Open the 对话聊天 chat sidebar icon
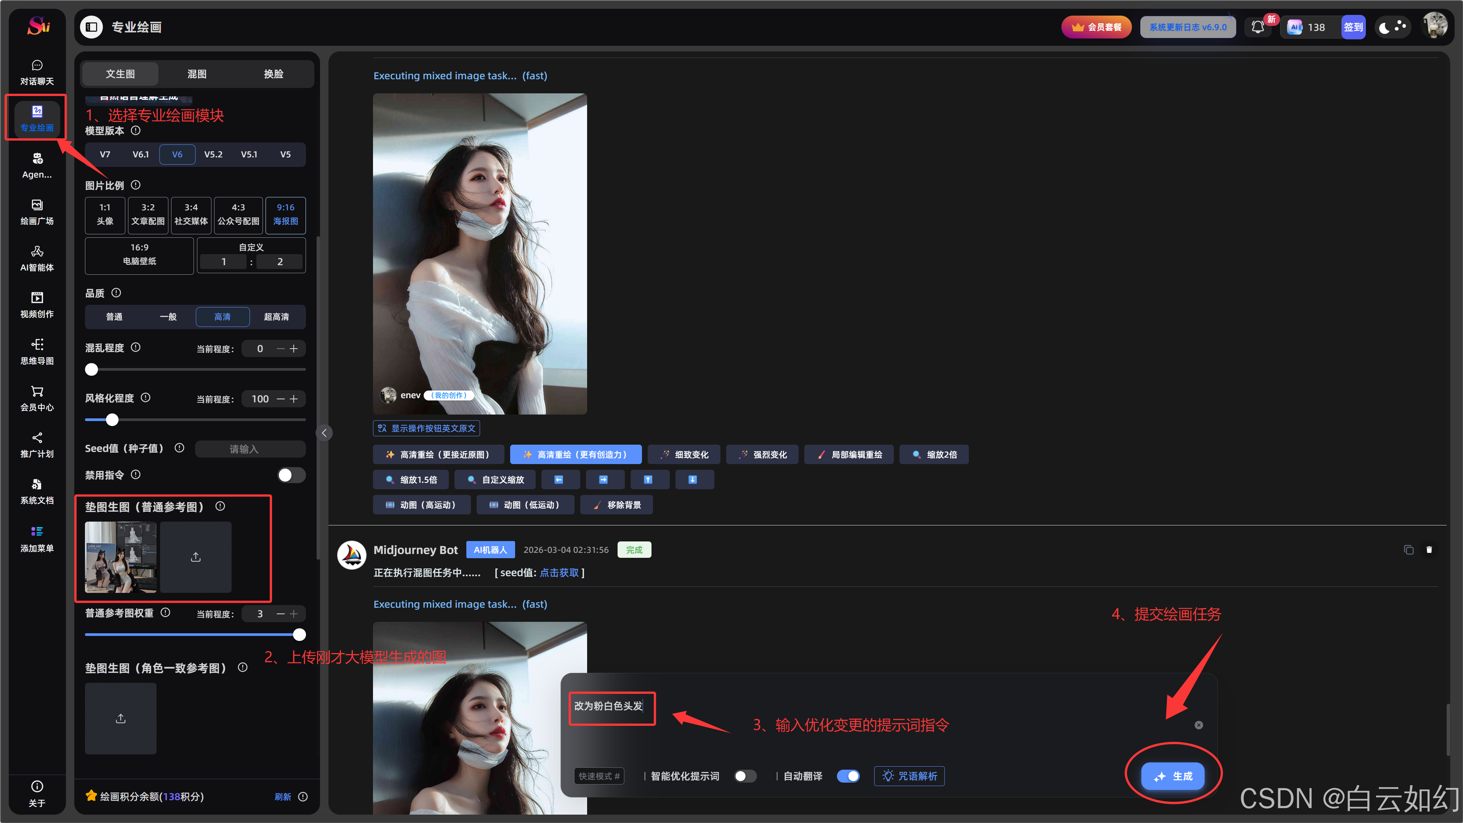The height and width of the screenshot is (823, 1463). click(37, 72)
